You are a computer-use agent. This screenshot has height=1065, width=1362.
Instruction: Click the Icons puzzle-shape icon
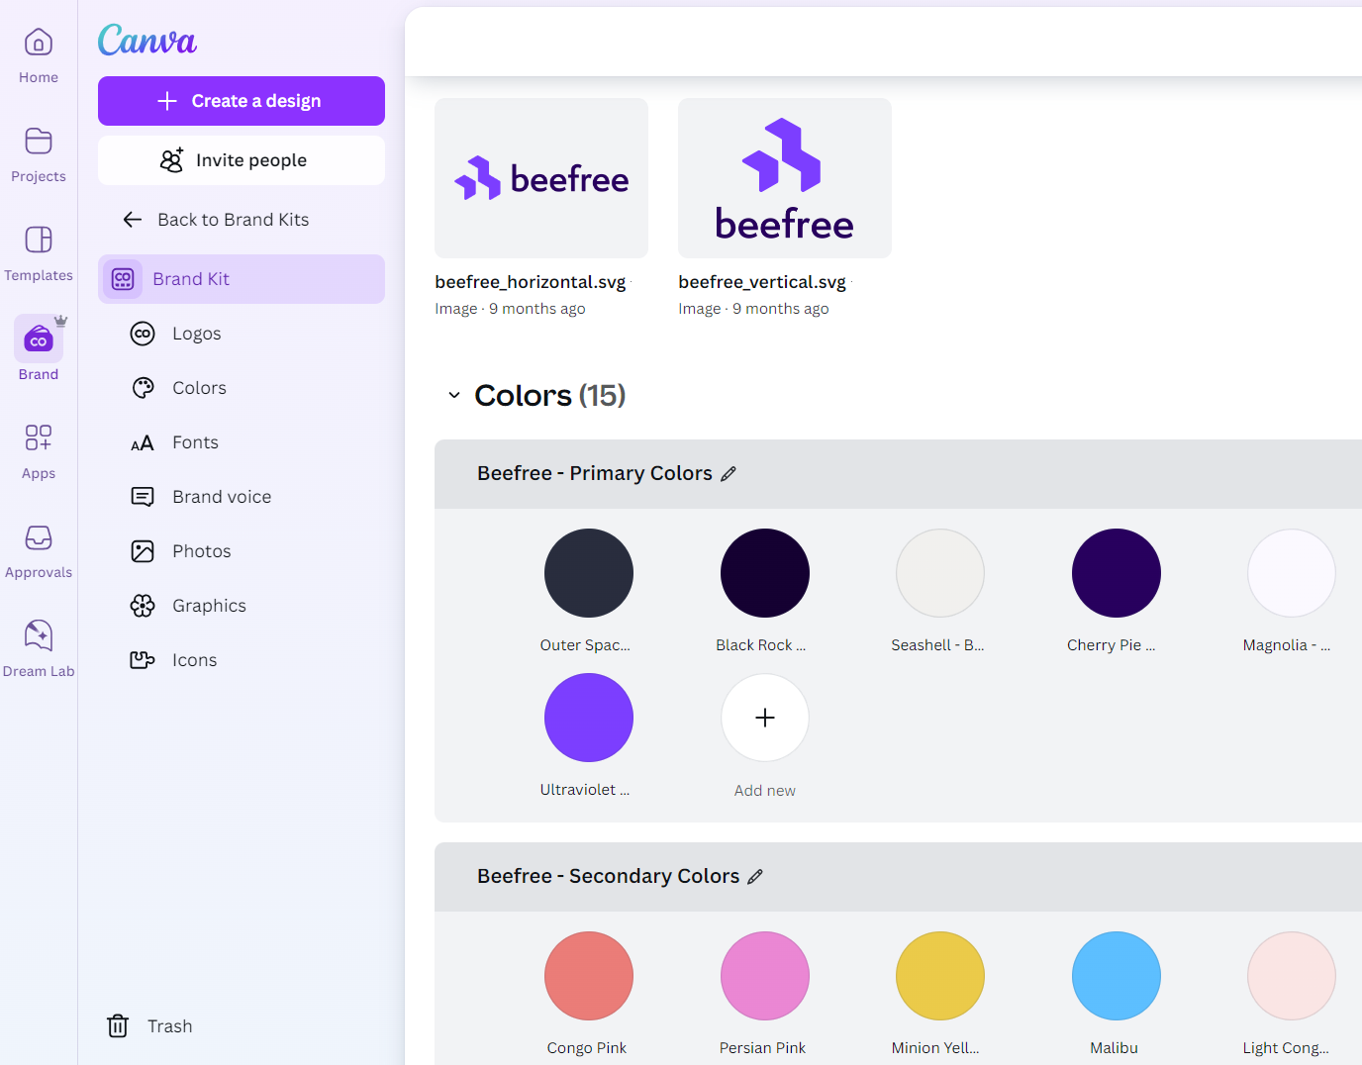click(143, 660)
